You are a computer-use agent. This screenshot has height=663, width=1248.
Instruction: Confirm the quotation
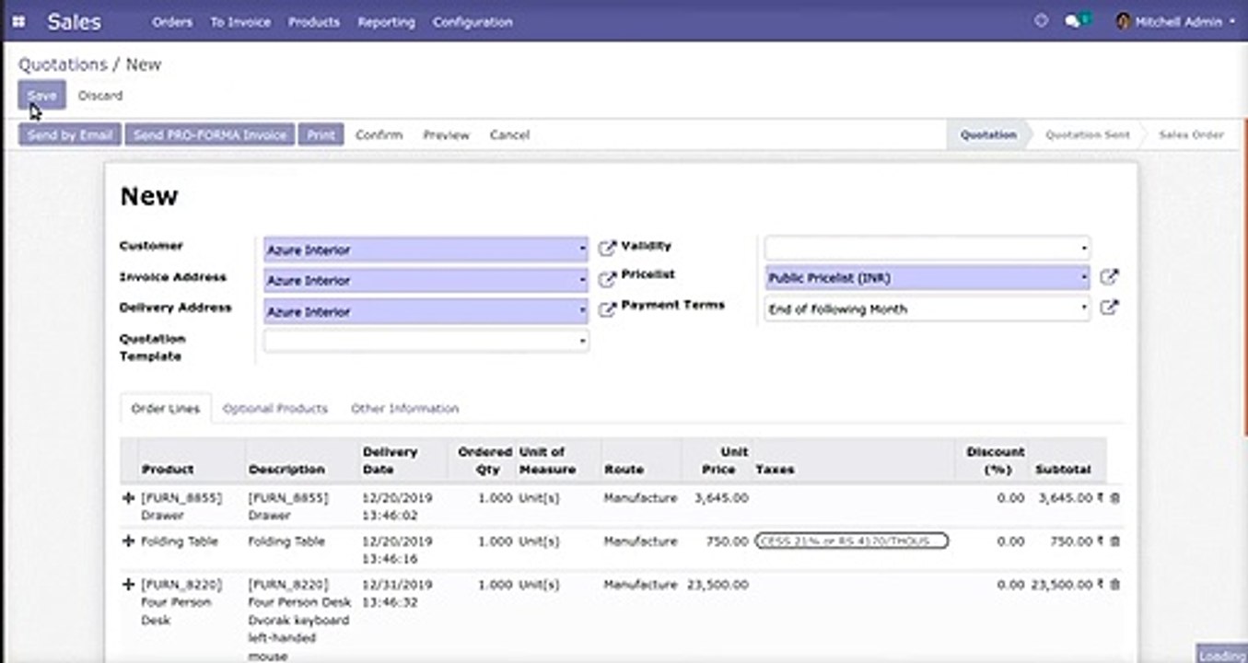click(379, 134)
